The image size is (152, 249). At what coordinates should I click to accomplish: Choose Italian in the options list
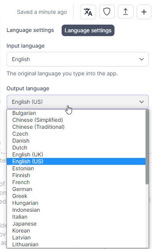point(76,217)
